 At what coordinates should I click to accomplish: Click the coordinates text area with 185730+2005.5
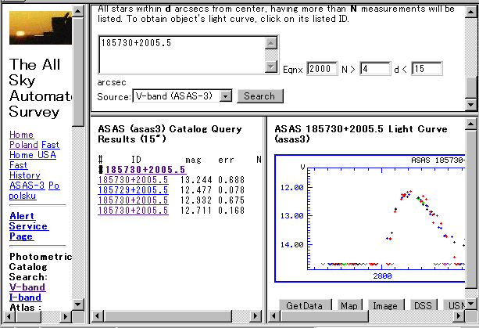(182, 55)
